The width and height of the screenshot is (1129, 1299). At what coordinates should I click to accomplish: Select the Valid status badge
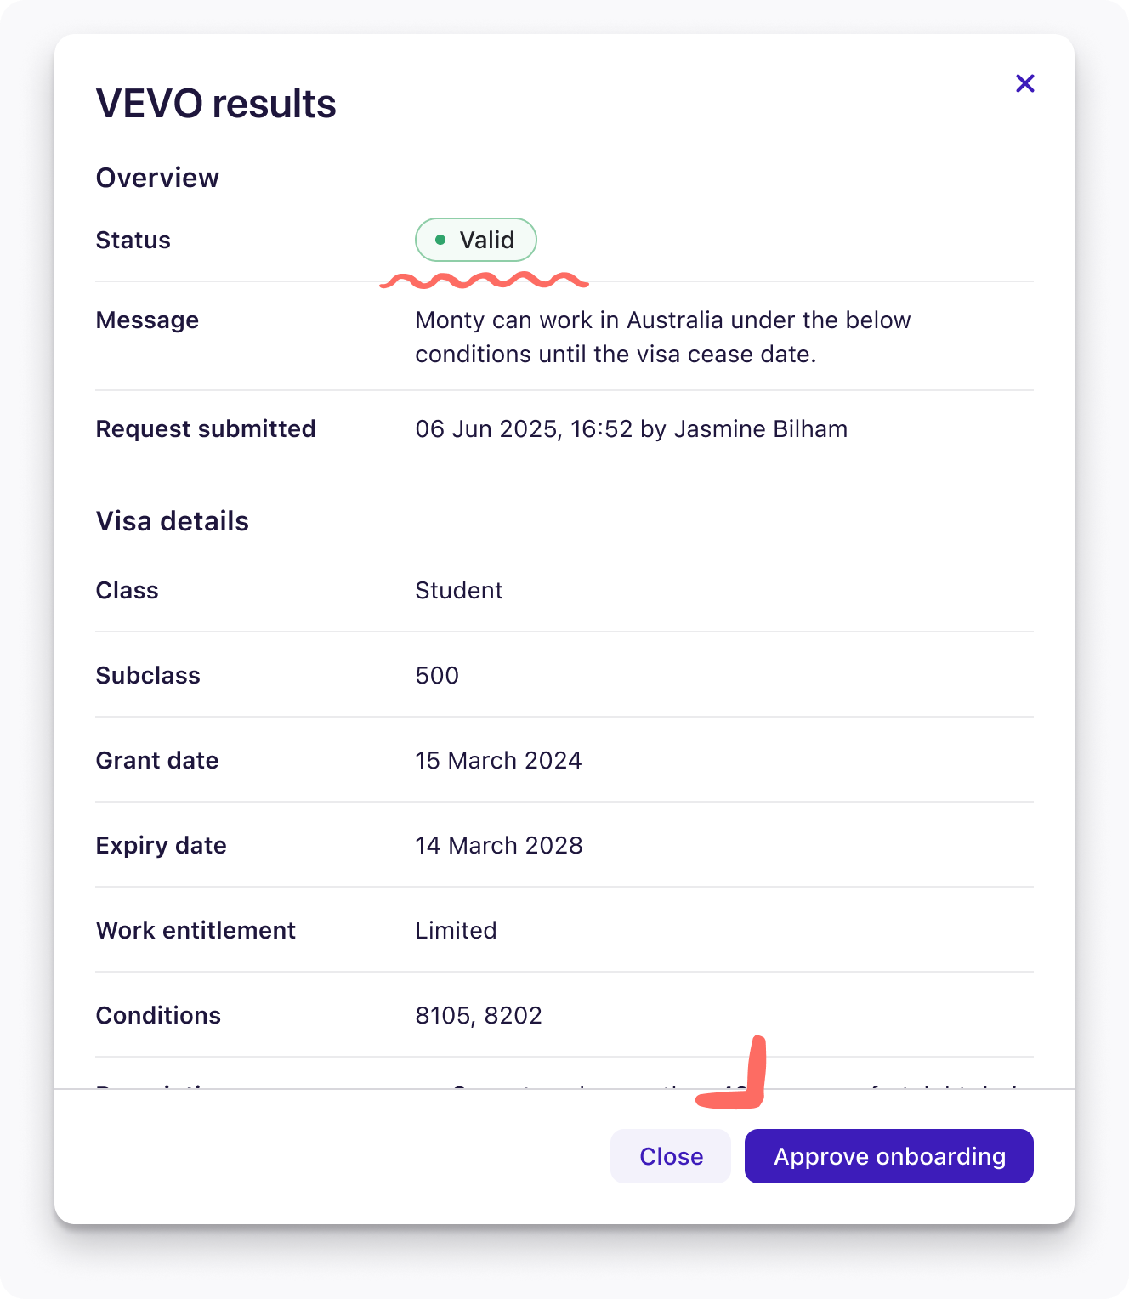click(x=475, y=240)
